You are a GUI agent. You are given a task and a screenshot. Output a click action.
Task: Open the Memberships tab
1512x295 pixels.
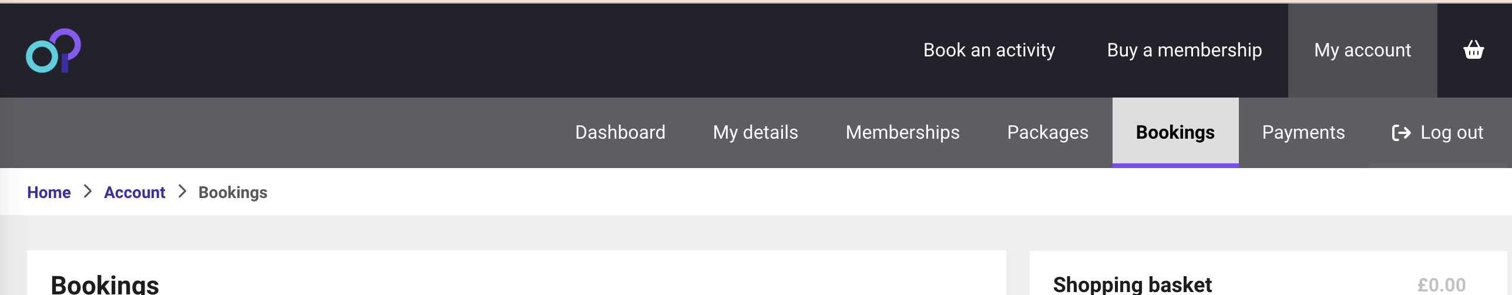(902, 132)
